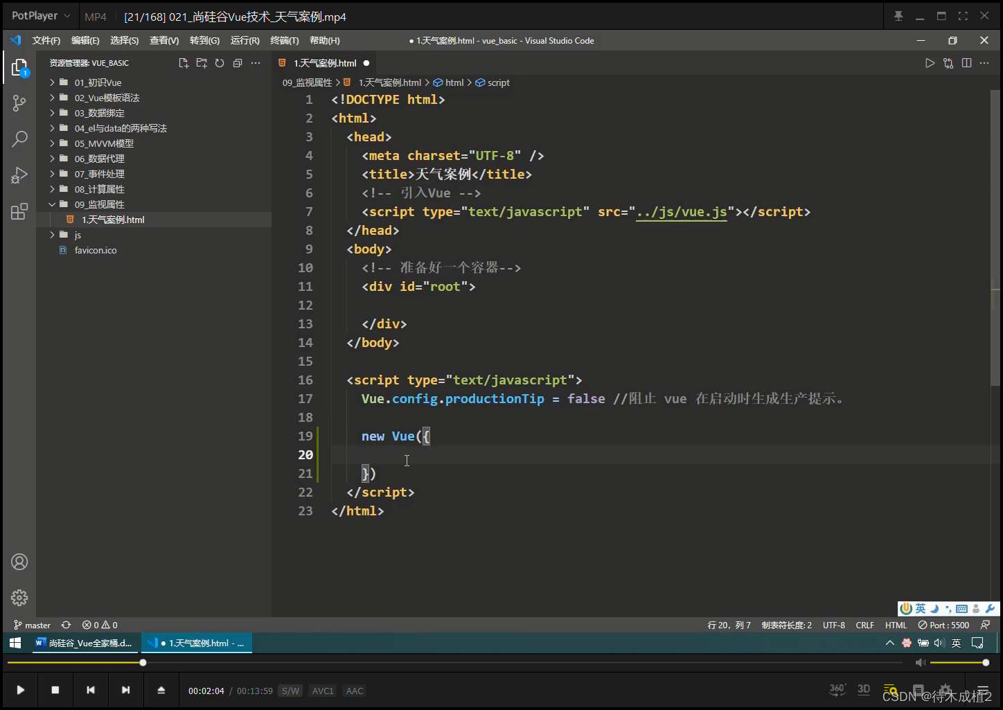This screenshot has height=710, width=1003.
Task: Stop playback in PotPlayer
Action: click(x=55, y=690)
